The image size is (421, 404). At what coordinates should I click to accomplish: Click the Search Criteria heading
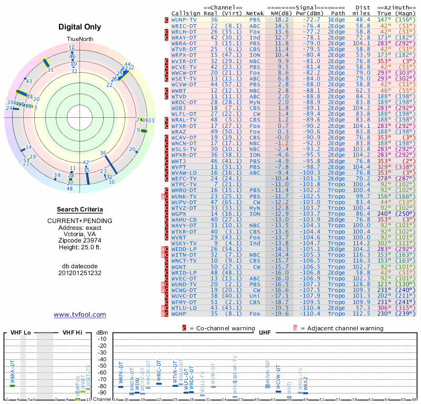[x=79, y=209]
